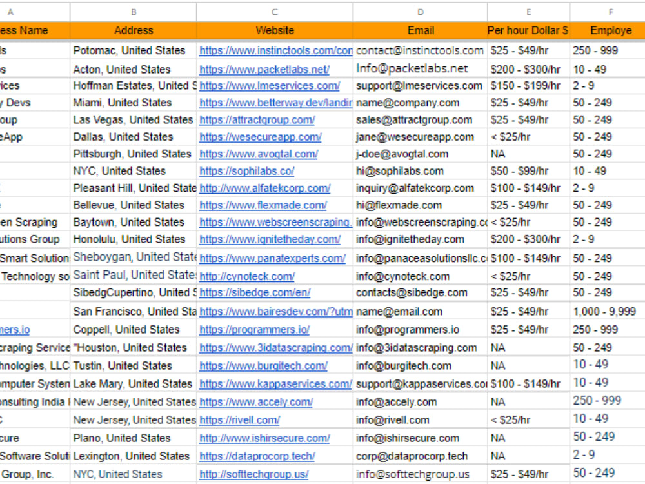Open the flexmade.com website link
The height and width of the screenshot is (484, 645).
pos(263,205)
